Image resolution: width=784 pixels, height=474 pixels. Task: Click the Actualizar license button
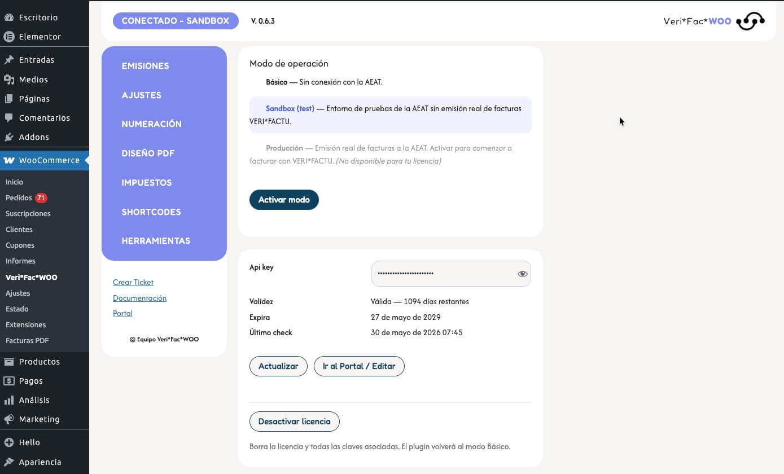278,366
